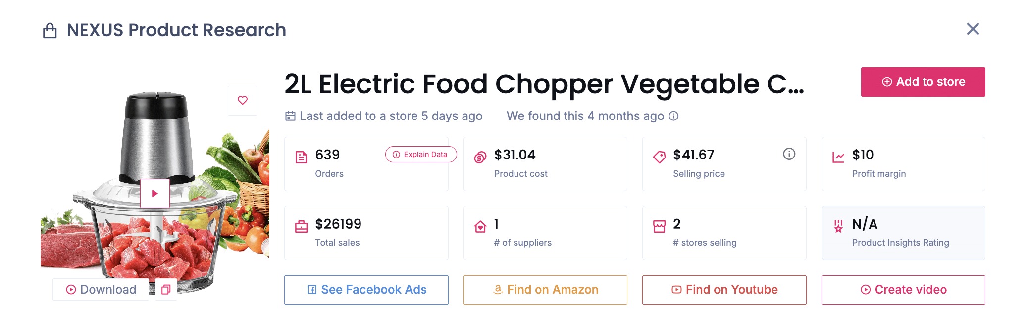Open the Explain Data tooltip
The width and height of the screenshot is (1030, 317).
(420, 154)
